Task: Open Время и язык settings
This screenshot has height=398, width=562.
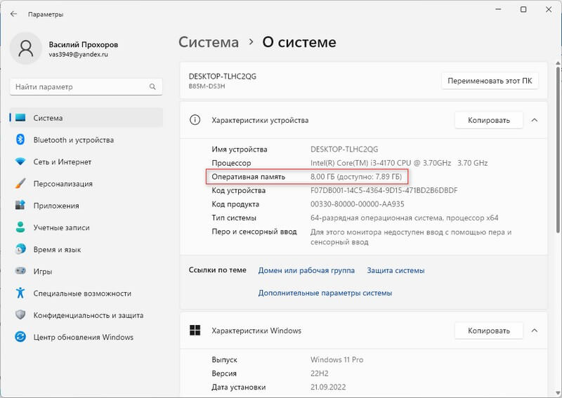Action: pos(86,249)
